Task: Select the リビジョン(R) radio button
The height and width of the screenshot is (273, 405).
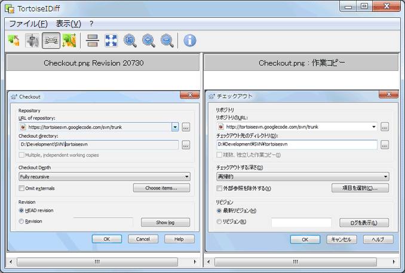Action: (219, 222)
